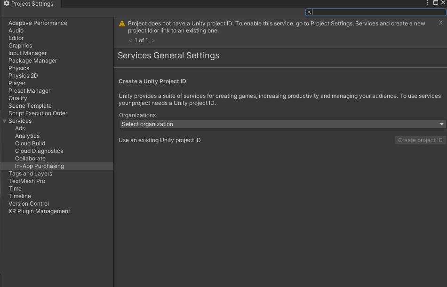
Task: Open Scene Template settings
Action: tap(30, 106)
